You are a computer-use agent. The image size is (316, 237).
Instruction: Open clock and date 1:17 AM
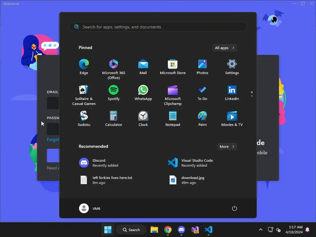pyautogui.click(x=294, y=230)
